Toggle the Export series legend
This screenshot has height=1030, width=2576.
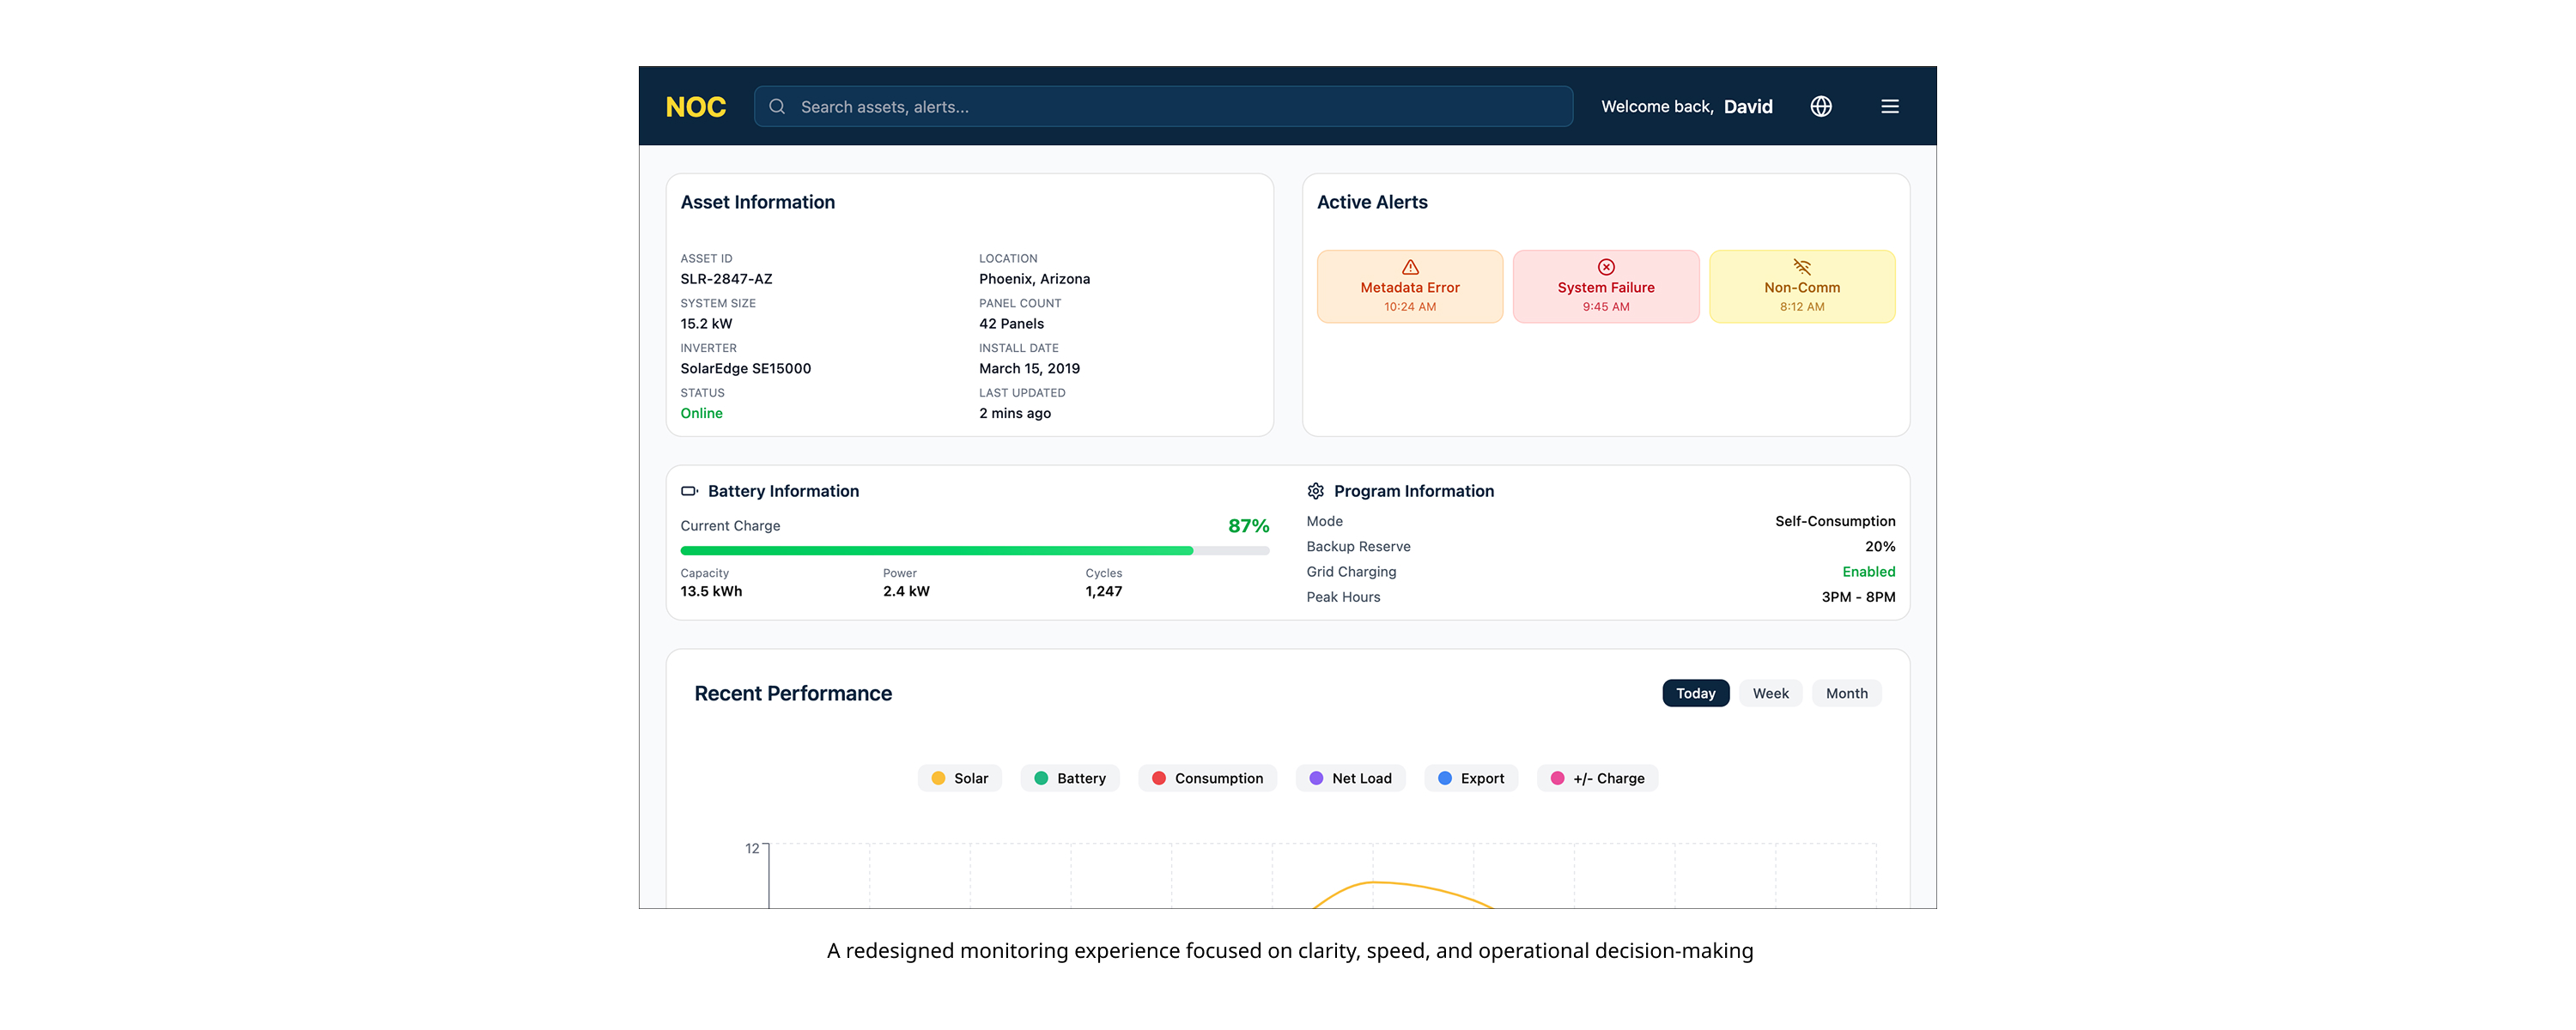(x=1470, y=778)
